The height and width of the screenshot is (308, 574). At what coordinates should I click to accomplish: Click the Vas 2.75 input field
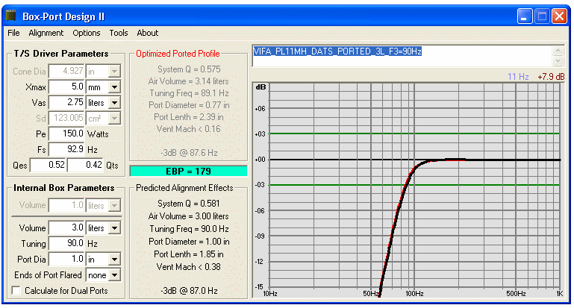pos(66,103)
